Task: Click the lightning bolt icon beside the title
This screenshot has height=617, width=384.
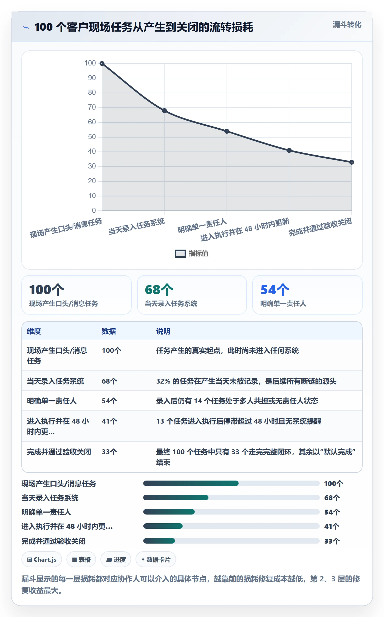Action: click(26, 27)
